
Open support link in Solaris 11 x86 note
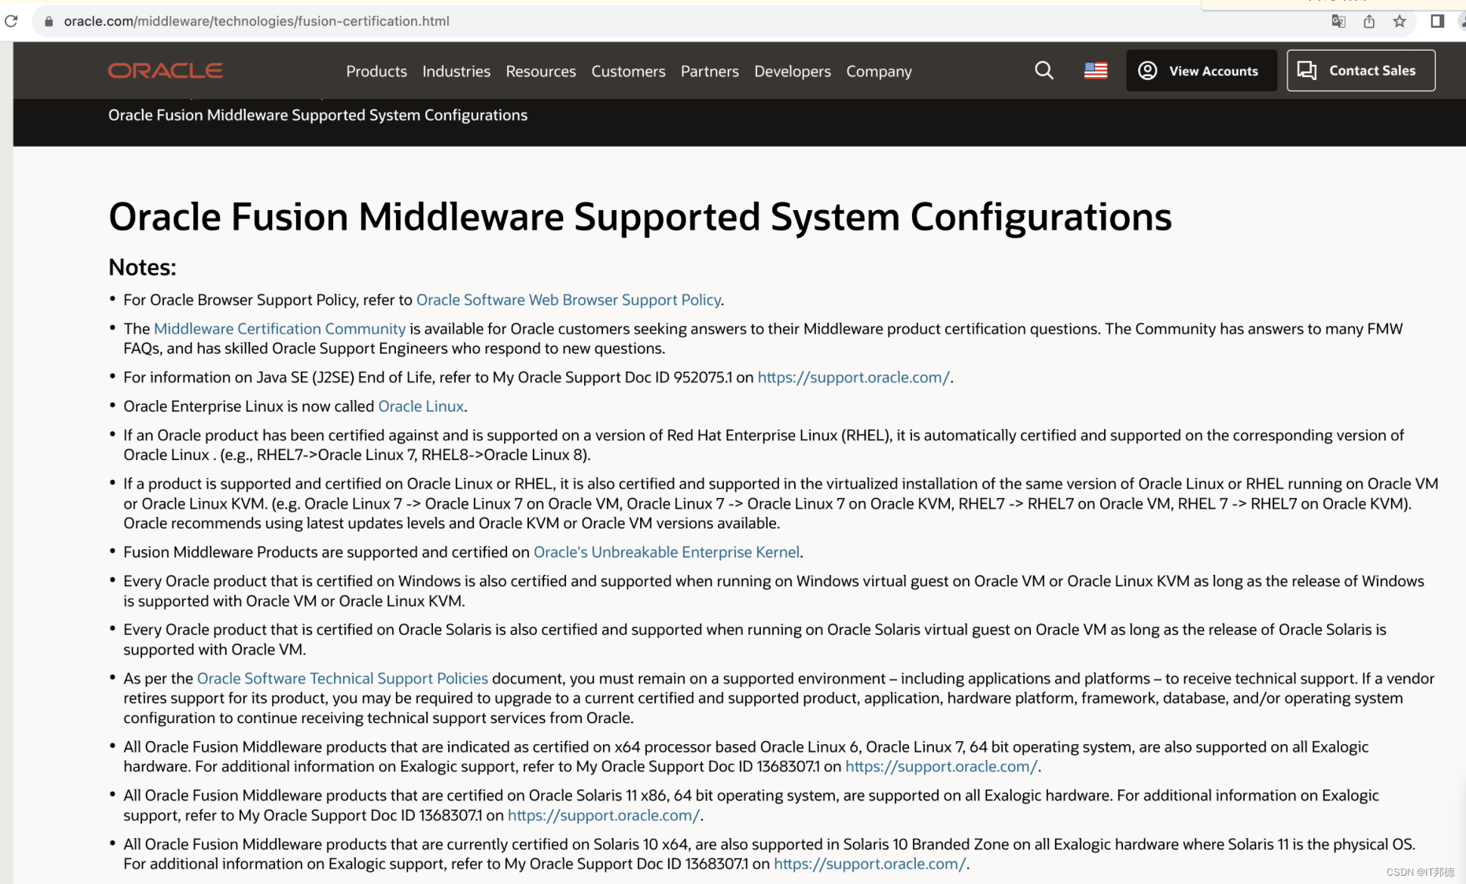[x=603, y=815]
